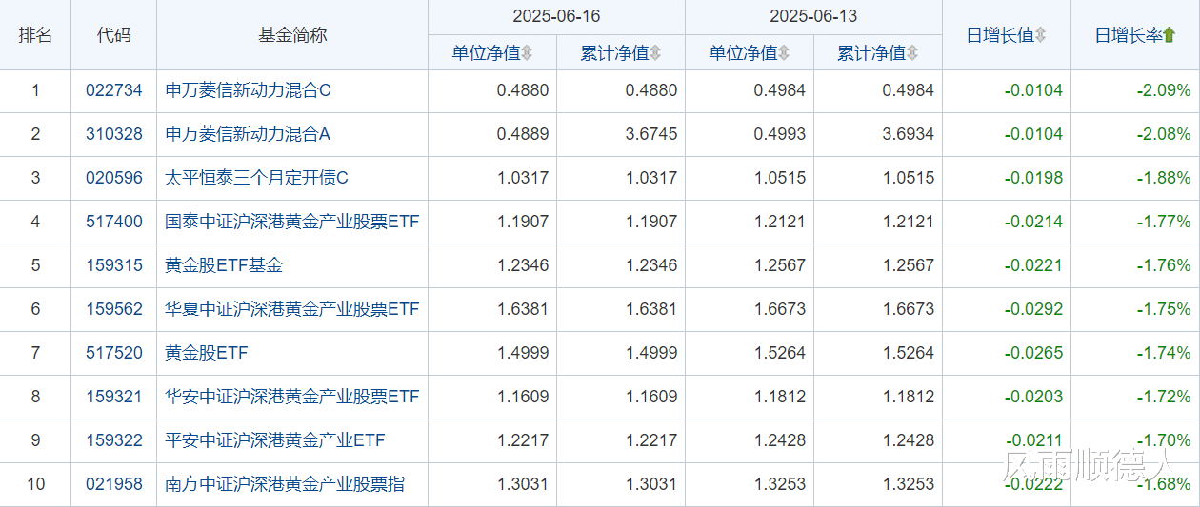Click the 排名 column header

tap(35, 35)
